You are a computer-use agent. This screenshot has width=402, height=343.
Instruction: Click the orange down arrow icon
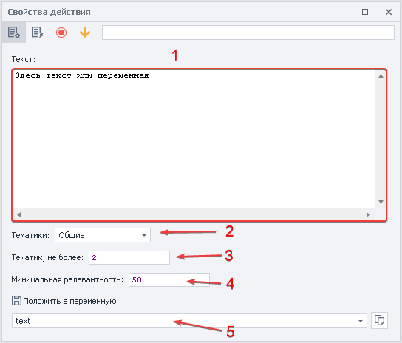85,33
